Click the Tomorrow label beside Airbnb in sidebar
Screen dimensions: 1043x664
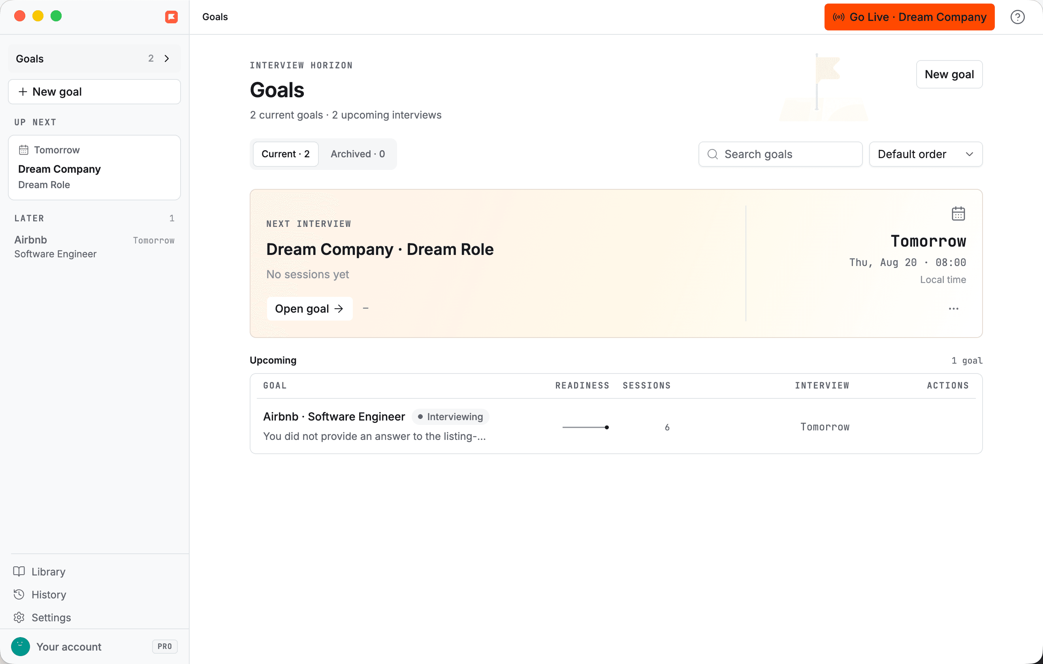point(154,241)
